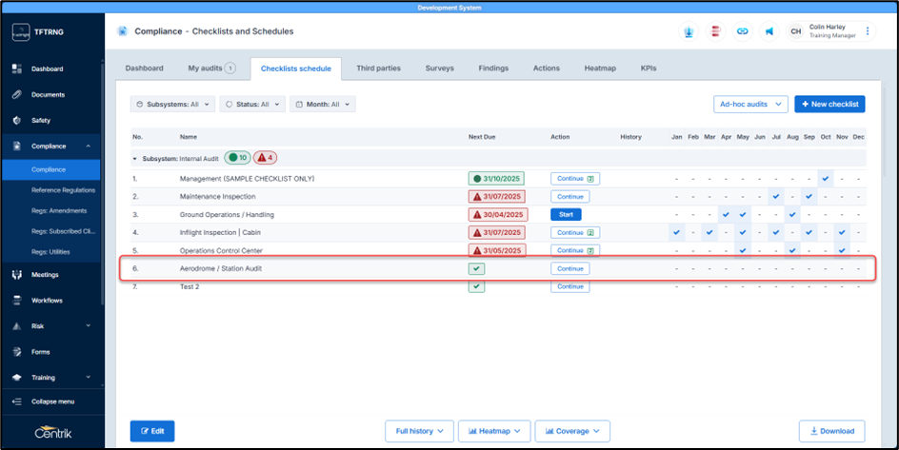The image size is (899, 450).
Task: Select the Aerodrome / Station Audit row name
Action: tap(221, 269)
